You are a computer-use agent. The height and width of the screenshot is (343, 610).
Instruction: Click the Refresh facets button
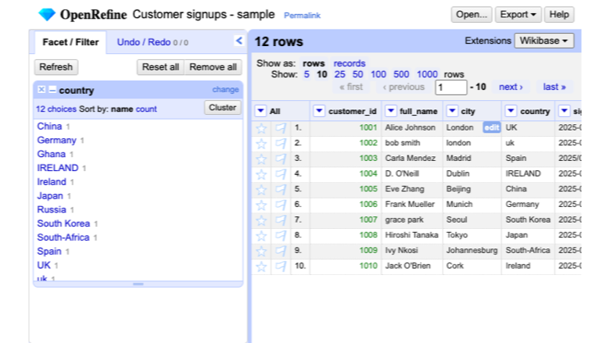(56, 67)
